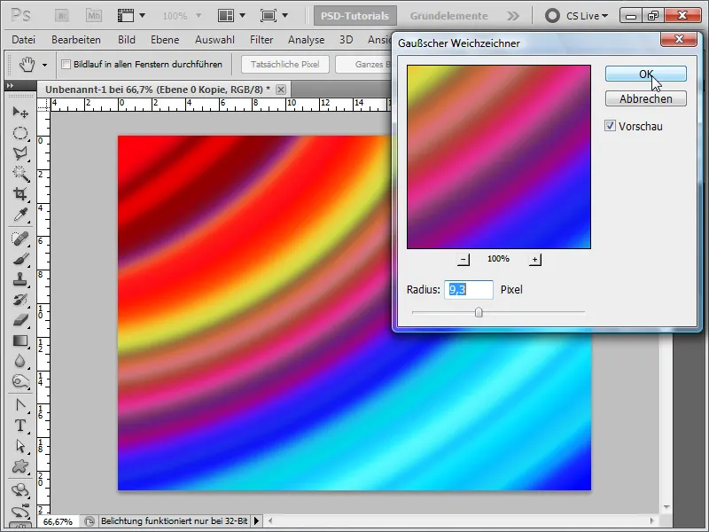Viewport: 709px width, 532px height.
Task: Launch Mini Bridge from application bar
Action: (94, 16)
